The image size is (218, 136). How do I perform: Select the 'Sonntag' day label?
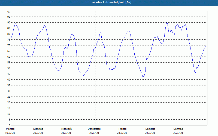tap(178, 129)
